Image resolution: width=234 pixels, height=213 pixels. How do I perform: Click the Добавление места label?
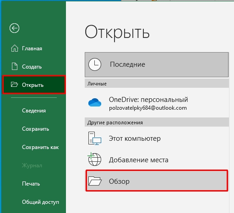point(139,160)
